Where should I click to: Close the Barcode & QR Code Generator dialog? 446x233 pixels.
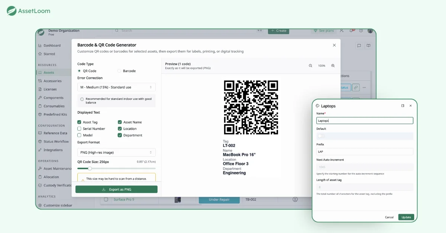click(x=334, y=45)
